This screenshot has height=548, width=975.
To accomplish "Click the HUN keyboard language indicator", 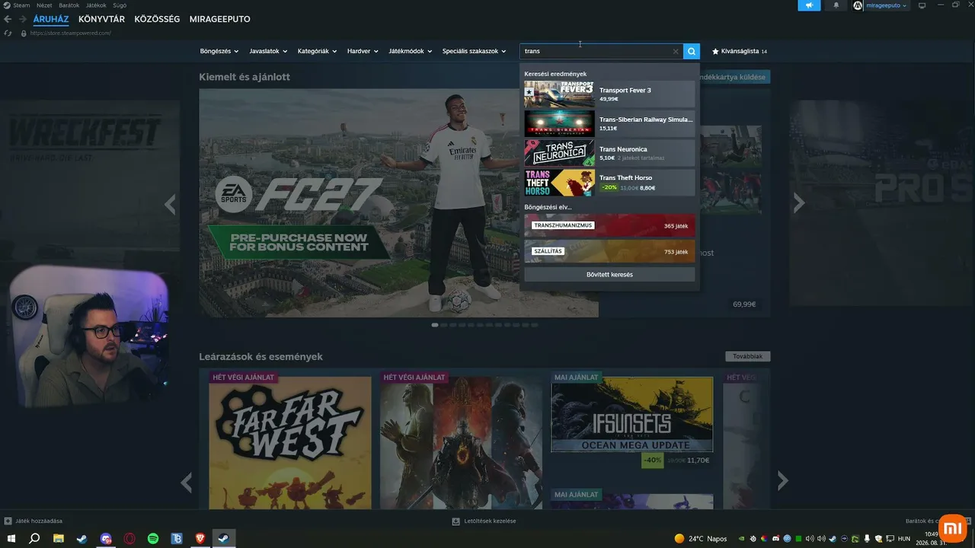I will [904, 539].
